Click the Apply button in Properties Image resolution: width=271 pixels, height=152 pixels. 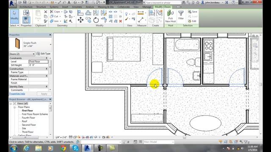click(44, 94)
